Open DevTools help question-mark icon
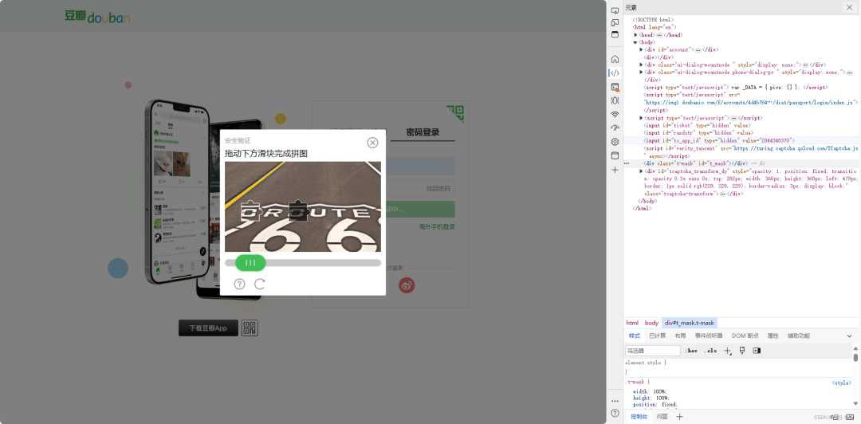This screenshot has width=861, height=424. 615,413
